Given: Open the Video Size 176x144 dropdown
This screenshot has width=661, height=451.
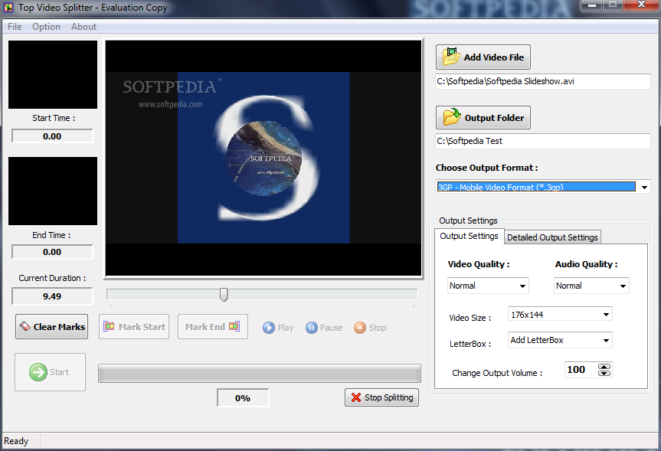Looking at the screenshot, I should click(560, 315).
